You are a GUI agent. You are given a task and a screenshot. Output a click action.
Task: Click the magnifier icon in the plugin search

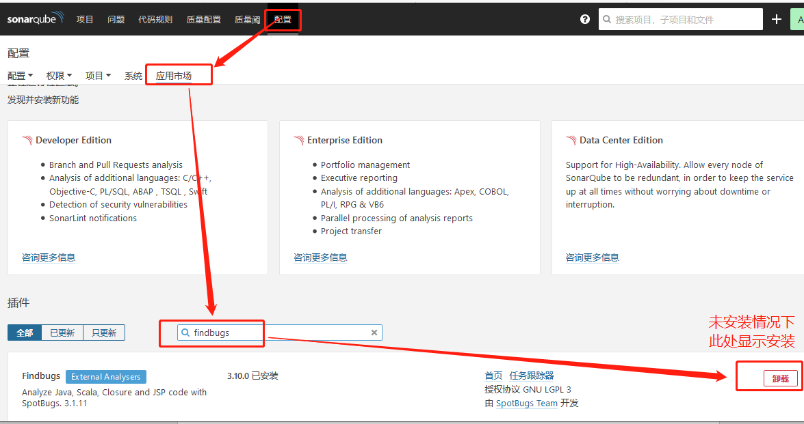[185, 333]
